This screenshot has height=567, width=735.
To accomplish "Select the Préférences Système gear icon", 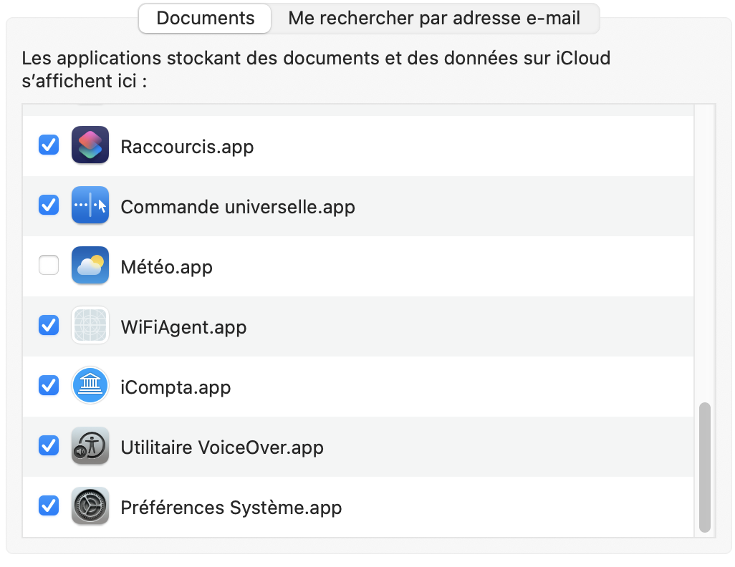I will point(90,505).
